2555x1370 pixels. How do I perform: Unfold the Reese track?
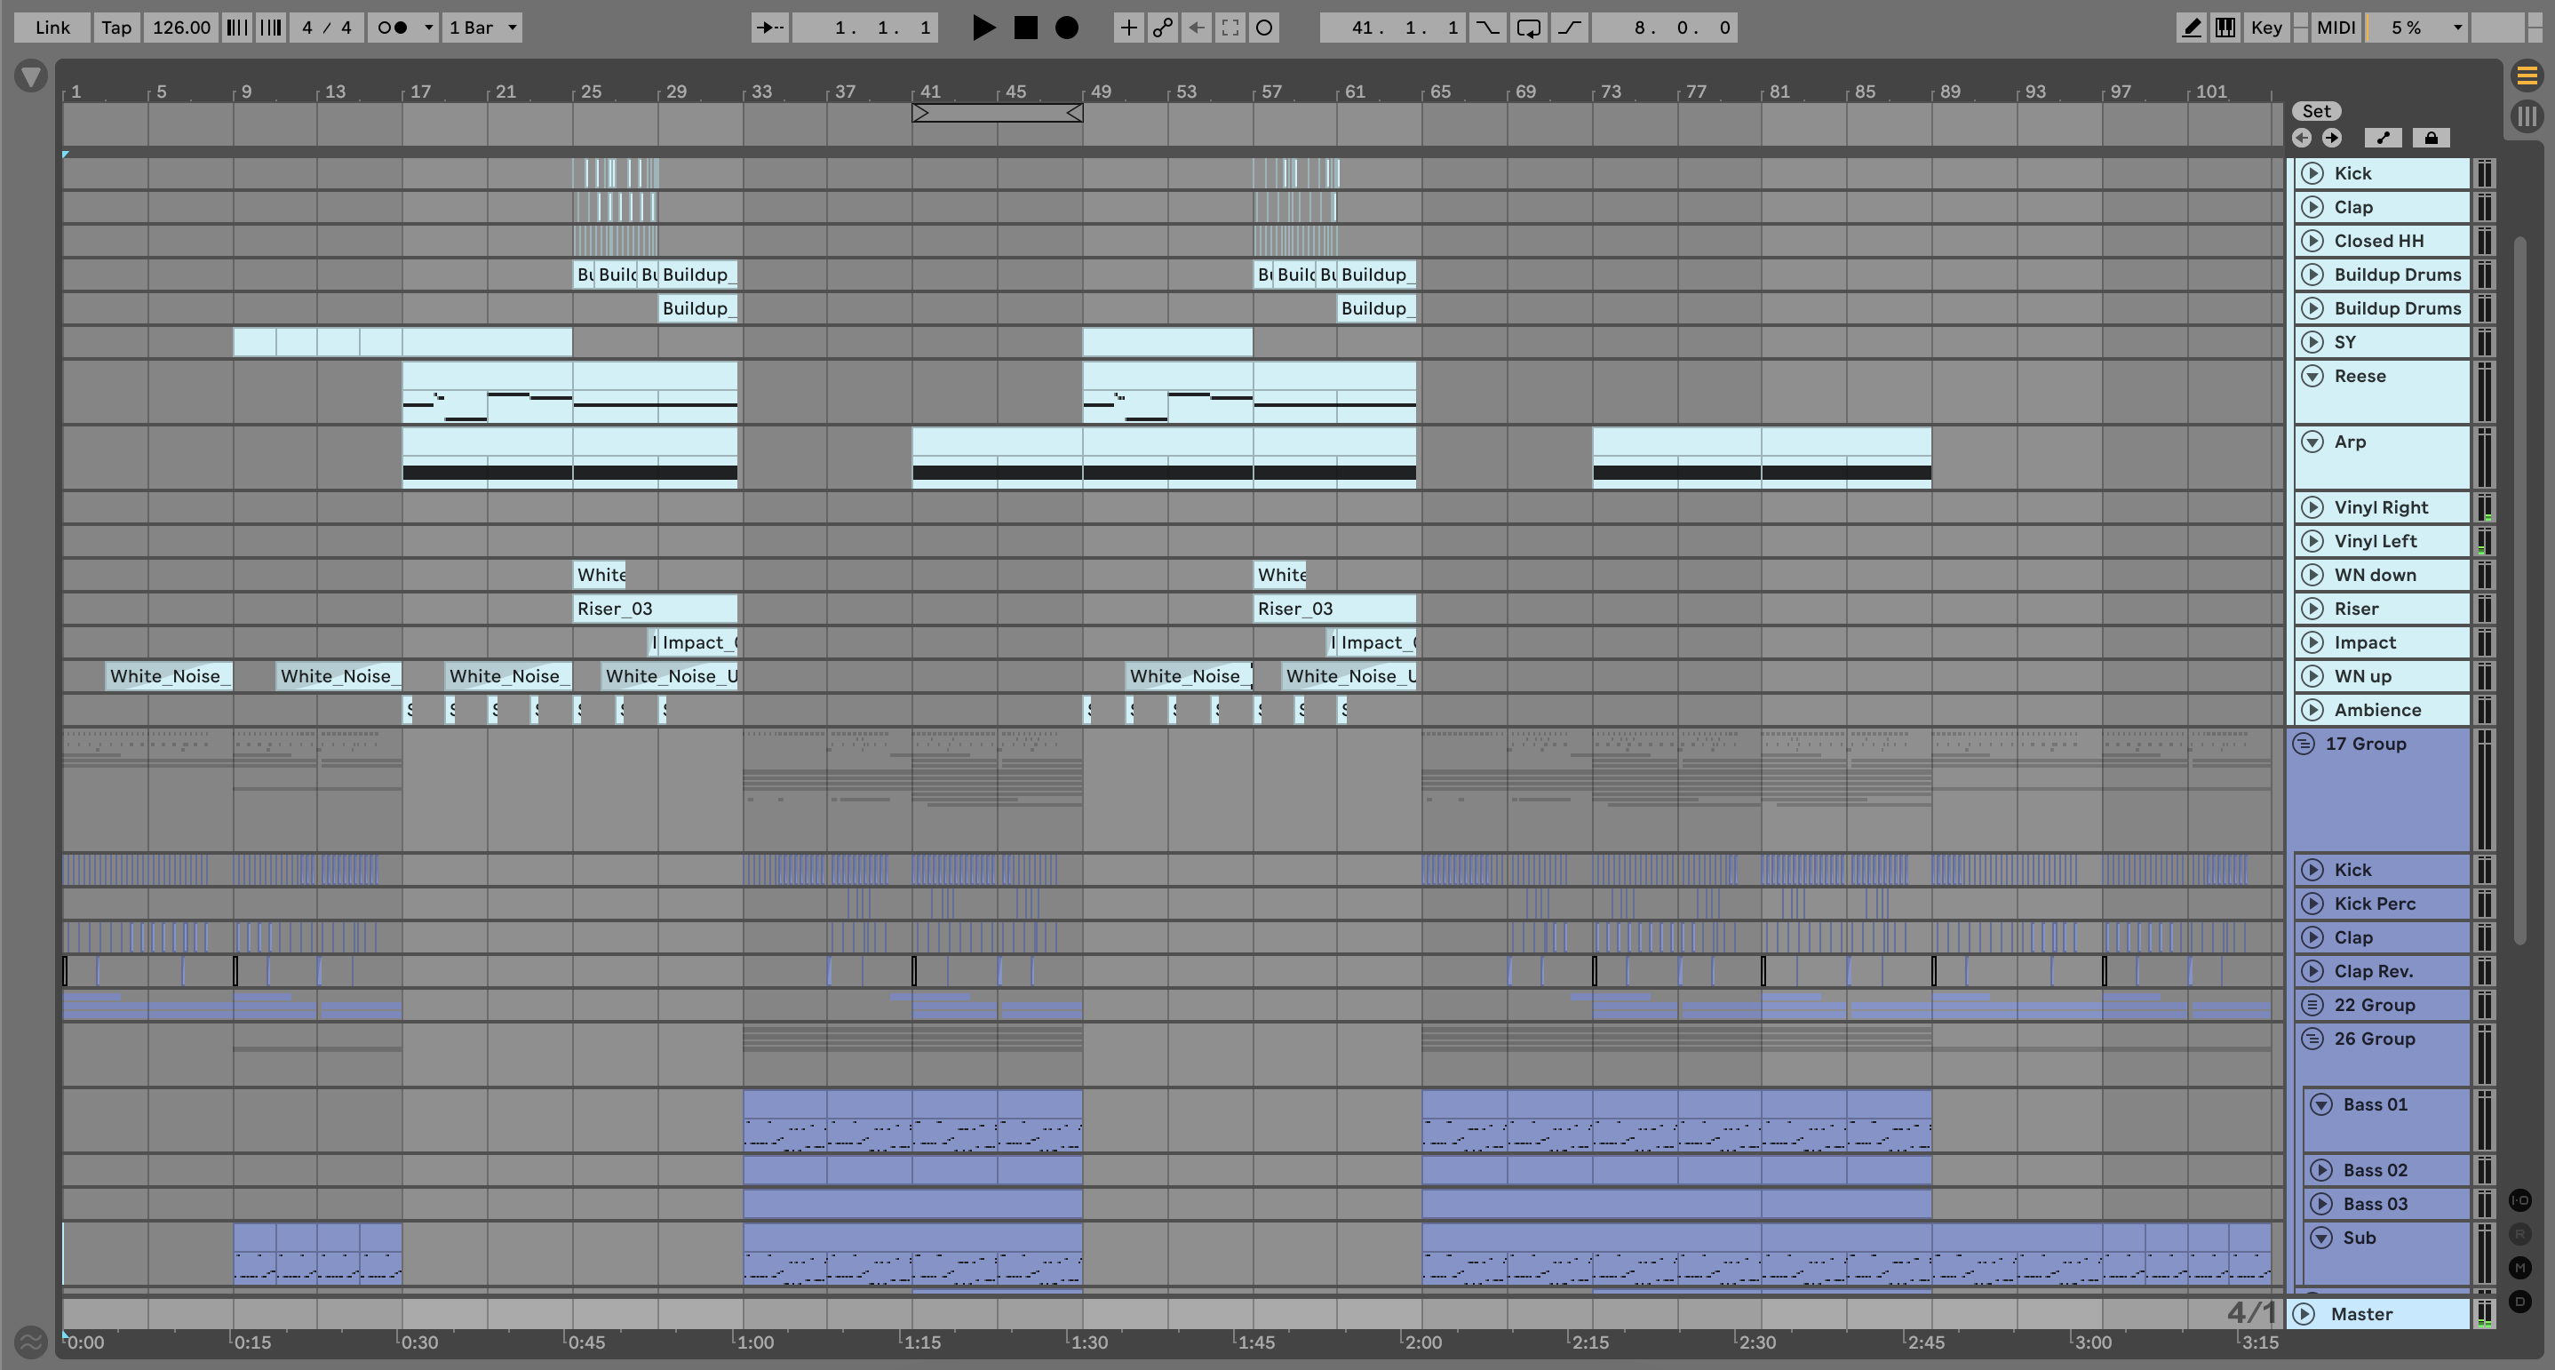pos(2312,376)
